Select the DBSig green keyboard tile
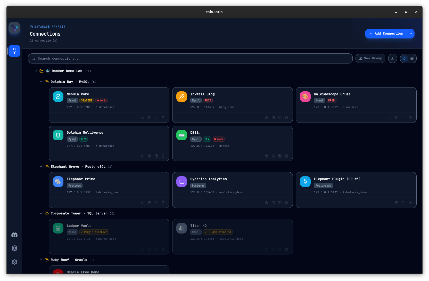The width and height of the screenshot is (429, 281). click(182, 135)
